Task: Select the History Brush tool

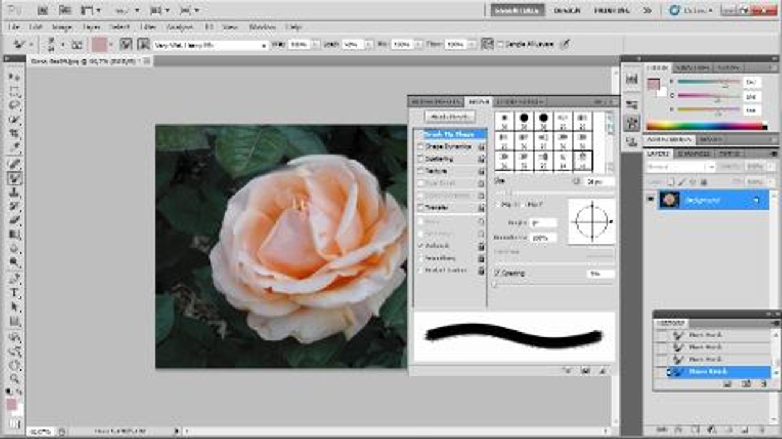Action: [x=15, y=207]
